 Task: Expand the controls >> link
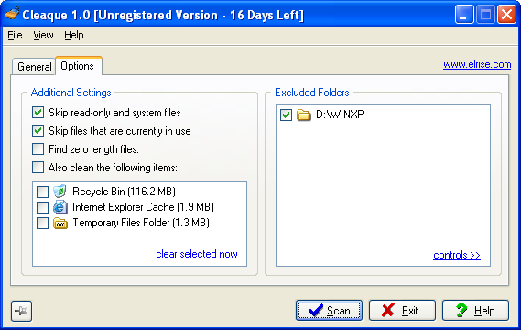point(457,255)
